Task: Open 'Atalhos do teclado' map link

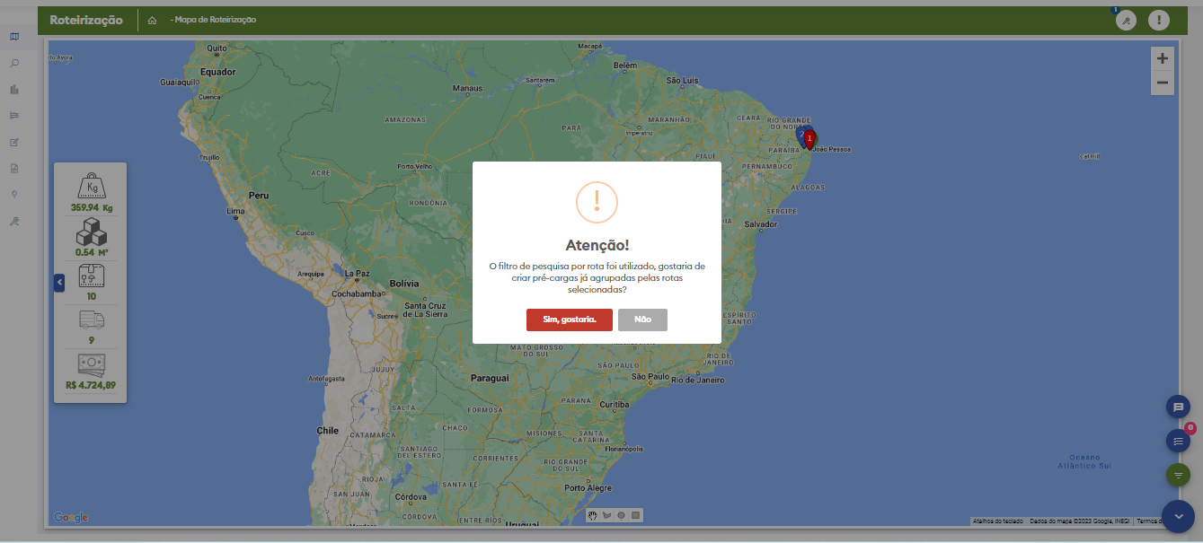Action: (x=997, y=521)
